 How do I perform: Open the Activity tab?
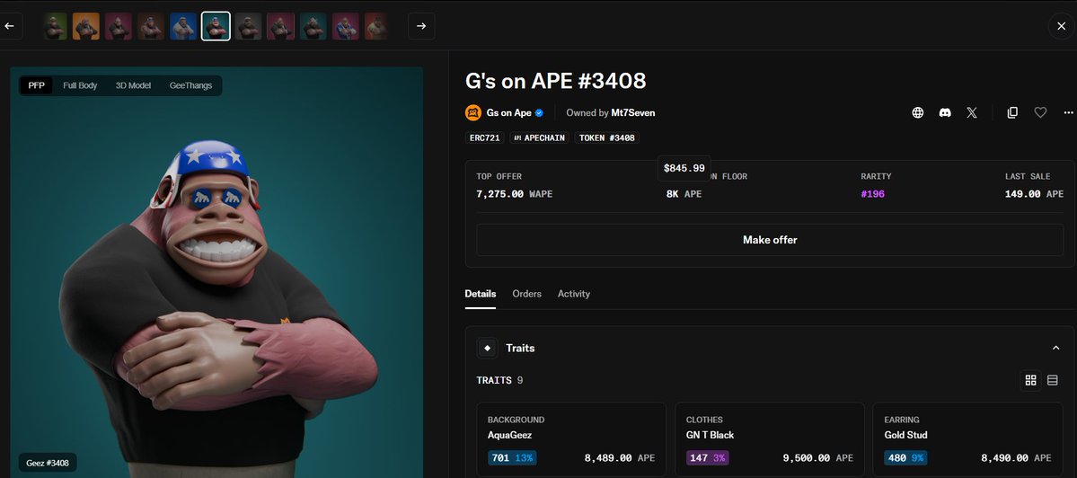(x=573, y=293)
